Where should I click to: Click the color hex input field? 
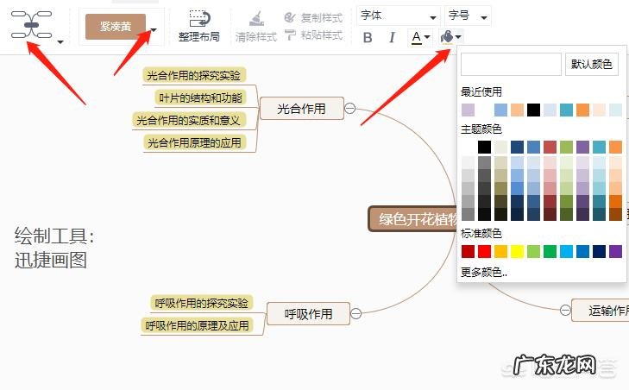[x=511, y=64]
